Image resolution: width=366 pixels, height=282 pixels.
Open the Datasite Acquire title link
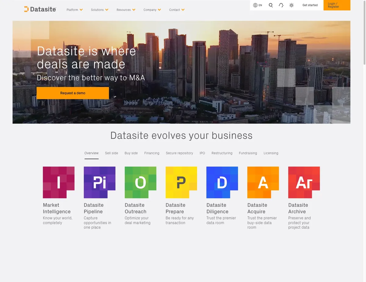[257, 208]
